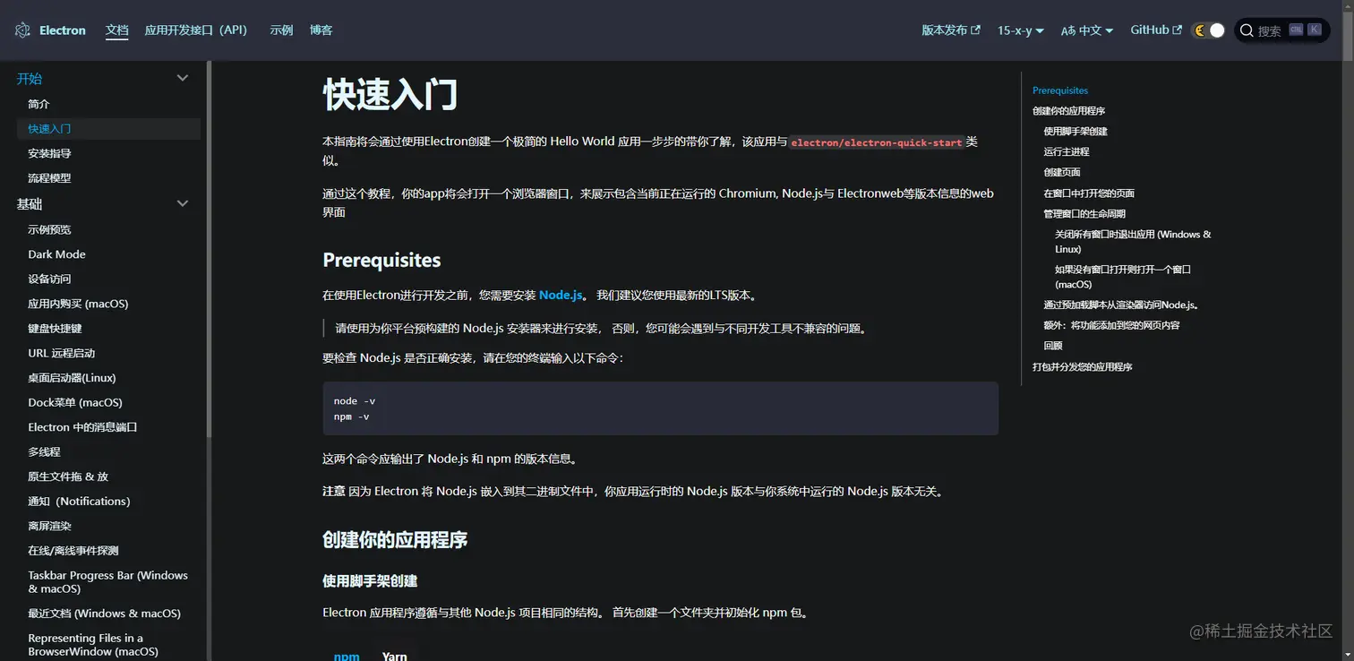Collapse the 基础 sidebar section
This screenshot has width=1354, height=661.
183,203
